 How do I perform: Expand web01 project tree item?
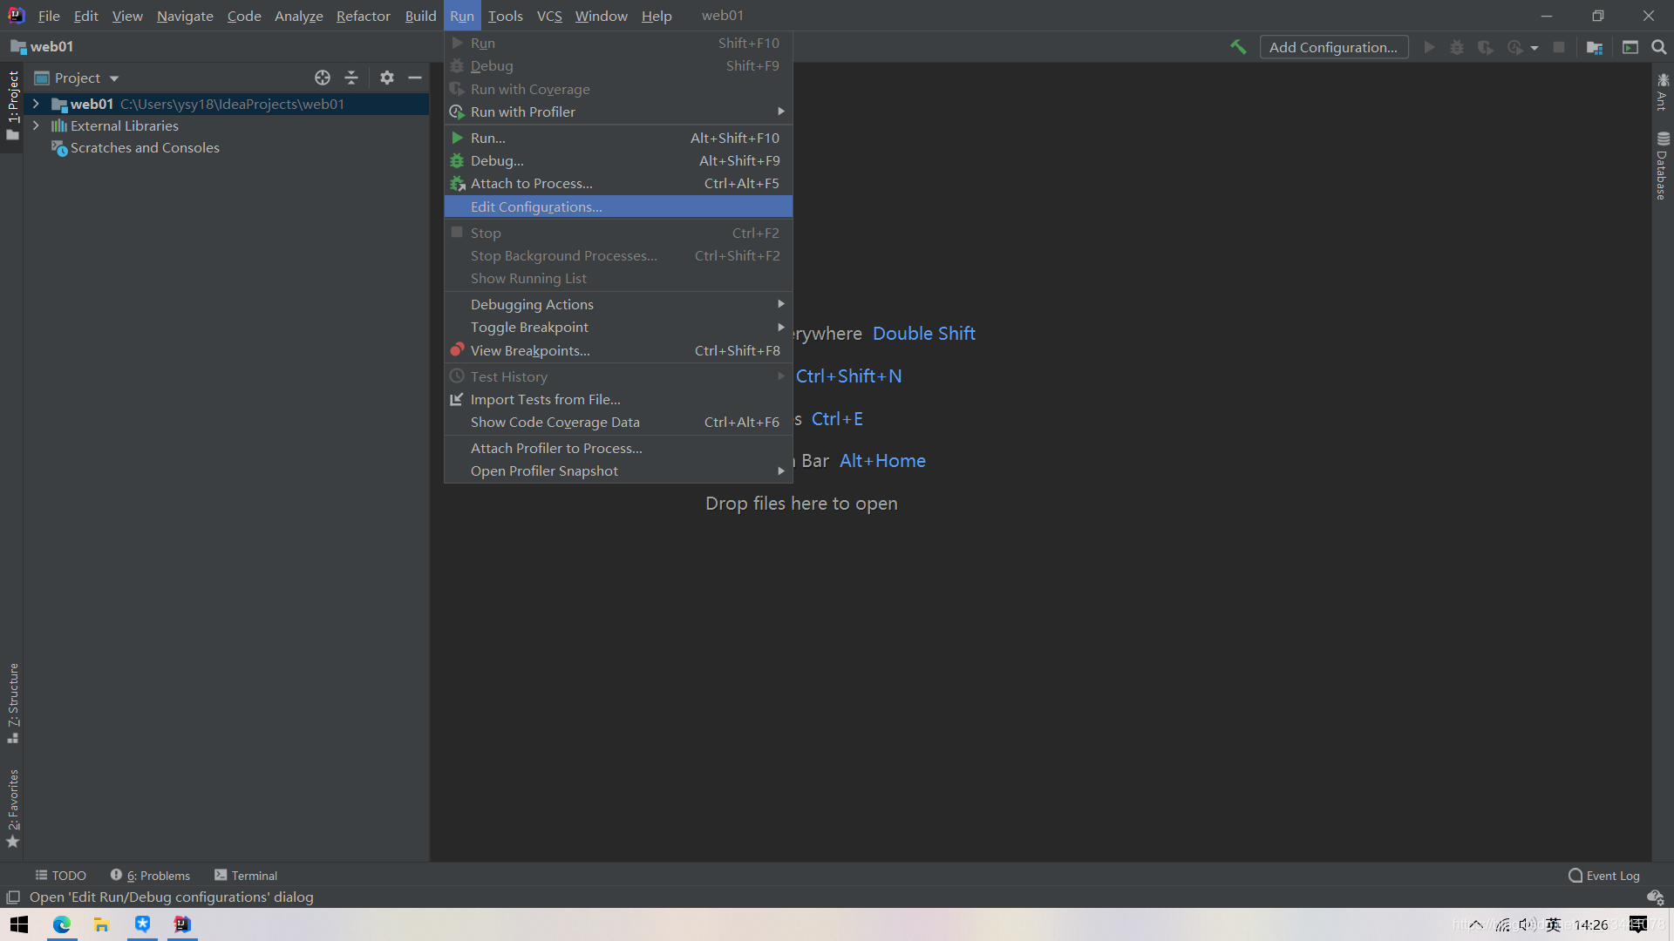(x=35, y=104)
